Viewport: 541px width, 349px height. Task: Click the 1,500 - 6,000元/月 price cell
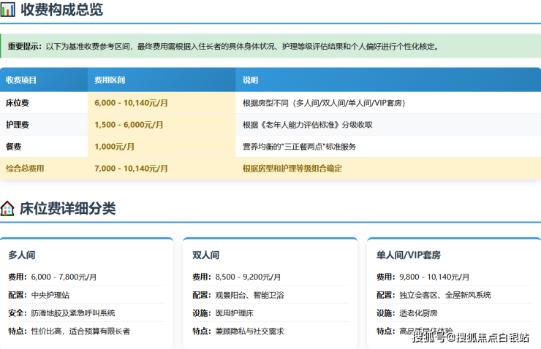pyautogui.click(x=132, y=125)
